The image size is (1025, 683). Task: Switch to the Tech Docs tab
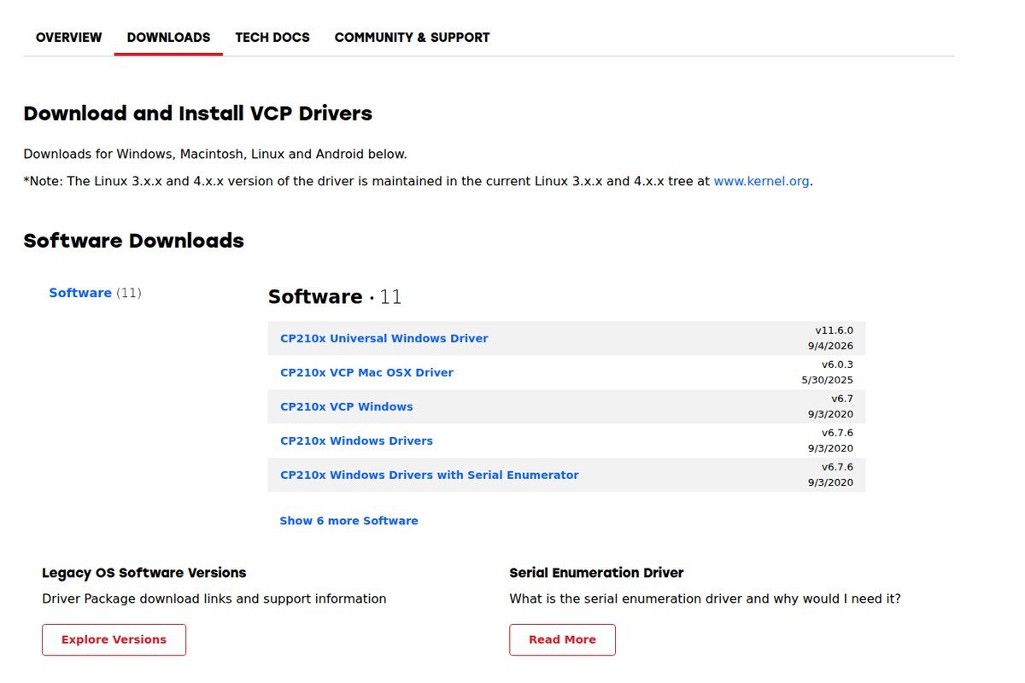(x=272, y=38)
